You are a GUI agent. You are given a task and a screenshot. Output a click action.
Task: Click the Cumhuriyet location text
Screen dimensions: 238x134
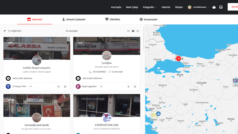pyautogui.click(x=117, y=72)
